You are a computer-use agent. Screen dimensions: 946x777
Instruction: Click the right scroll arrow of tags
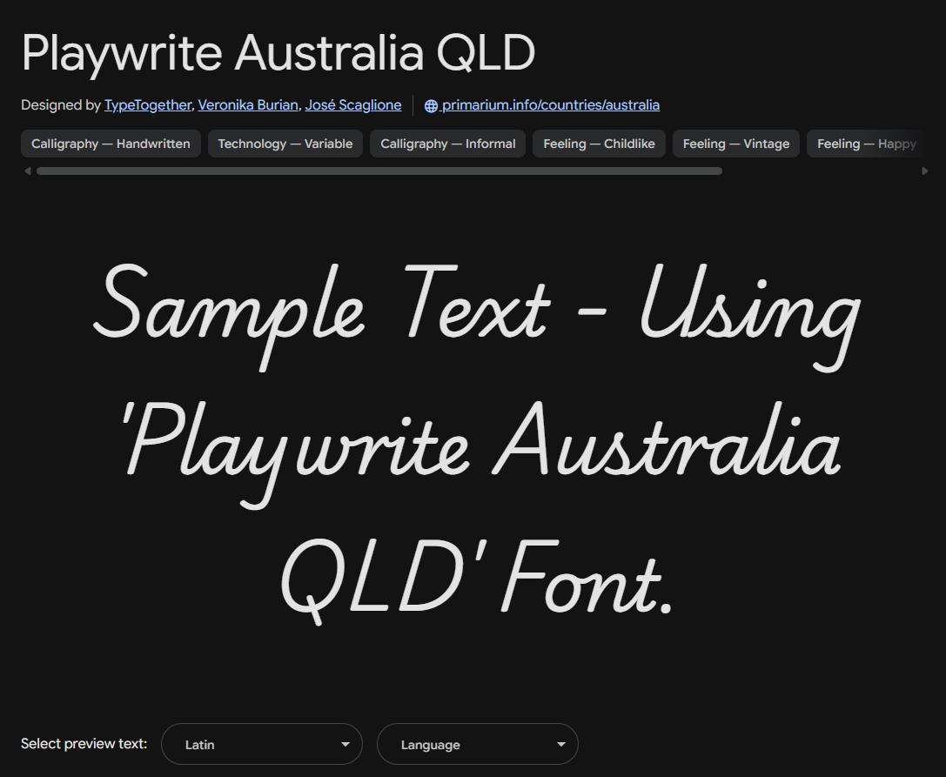point(925,171)
